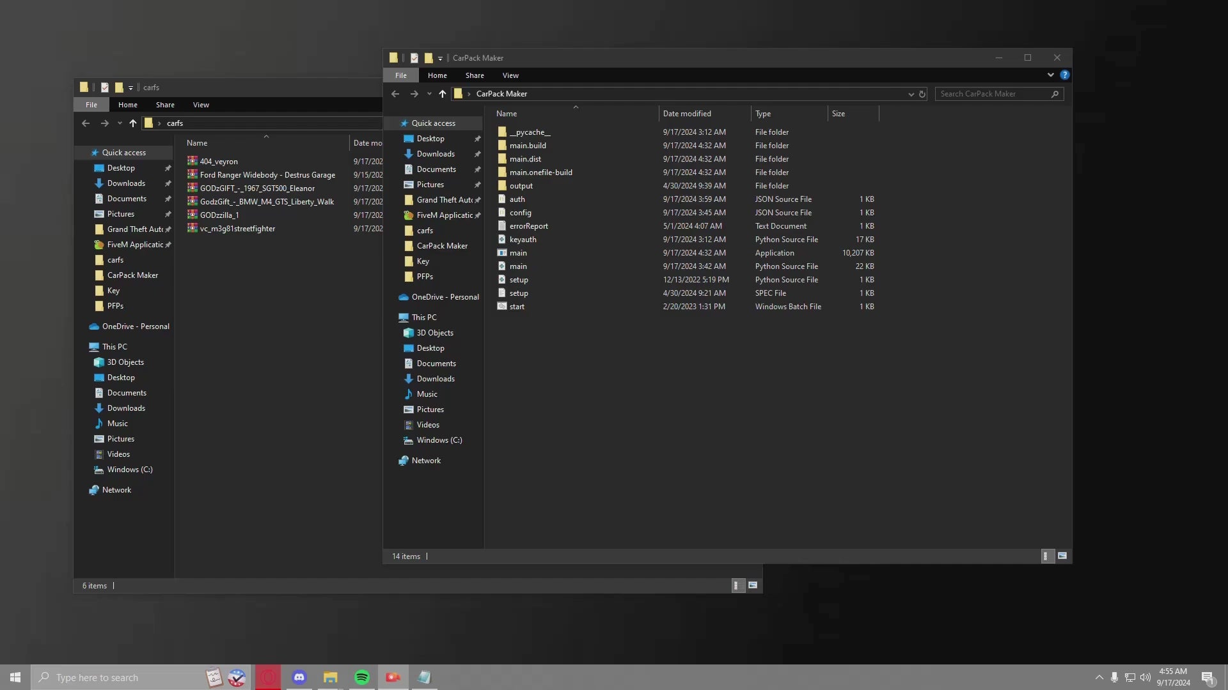This screenshot has height=690, width=1228.
Task: Click the Up arrow in CarPack Maker window
Action: 442,94
